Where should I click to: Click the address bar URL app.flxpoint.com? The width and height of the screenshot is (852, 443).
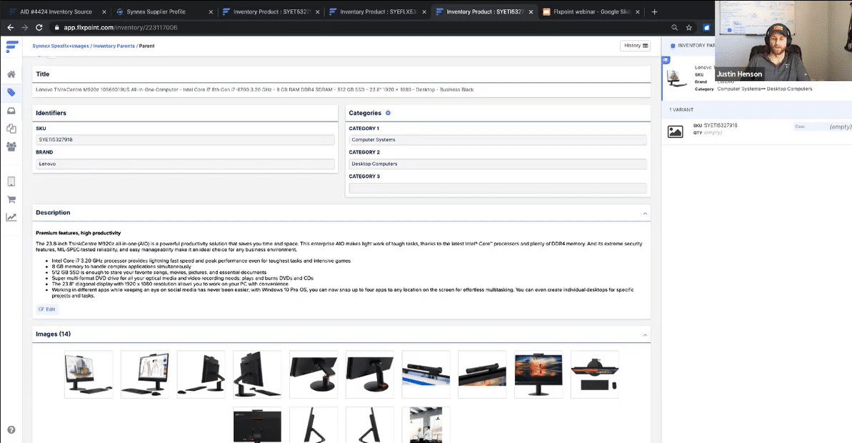click(121, 27)
